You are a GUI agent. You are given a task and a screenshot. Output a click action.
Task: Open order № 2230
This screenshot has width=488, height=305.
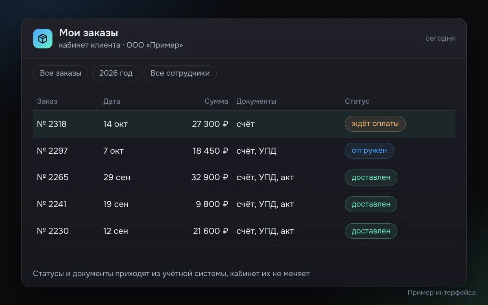pyautogui.click(x=244, y=231)
